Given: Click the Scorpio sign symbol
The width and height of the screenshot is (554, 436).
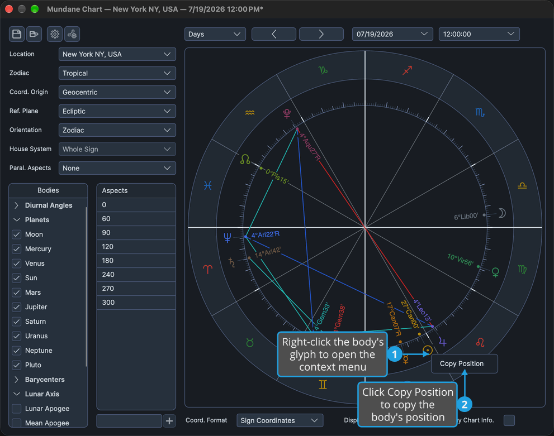Looking at the screenshot, I should (x=480, y=113).
